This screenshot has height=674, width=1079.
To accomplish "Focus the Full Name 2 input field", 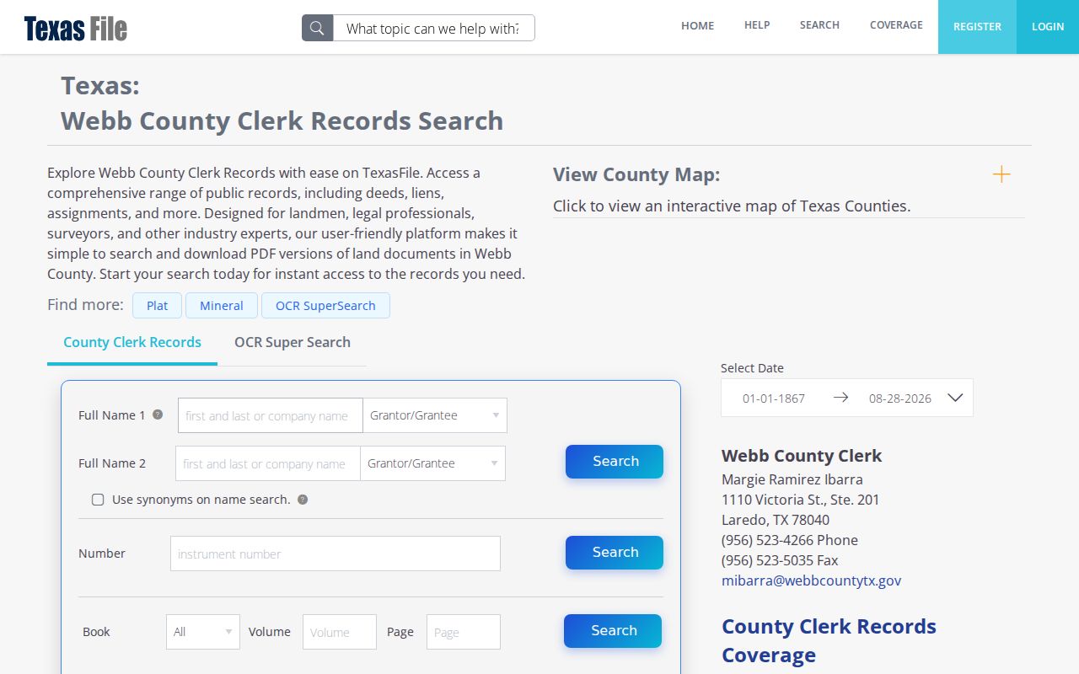I will coord(268,463).
